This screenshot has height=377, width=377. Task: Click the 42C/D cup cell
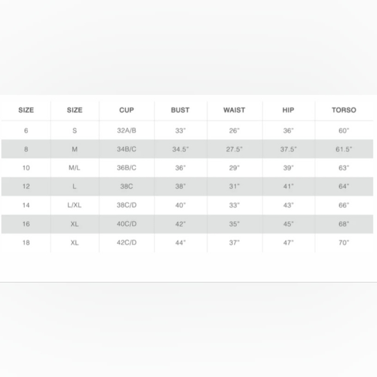pos(127,243)
